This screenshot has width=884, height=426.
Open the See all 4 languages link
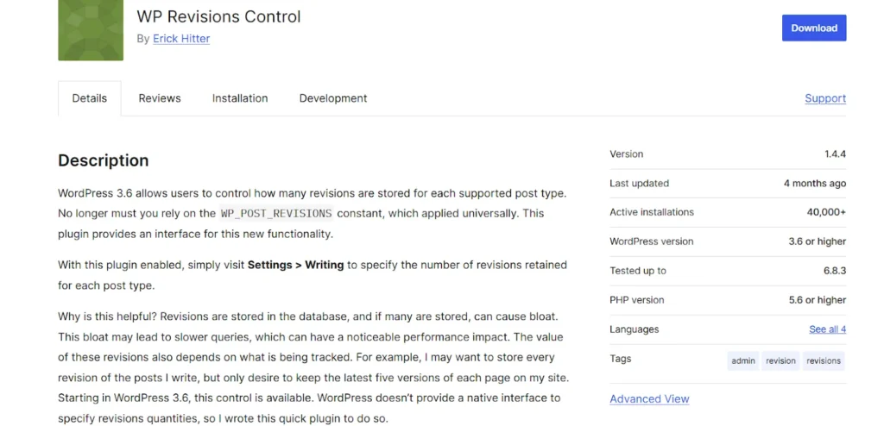[x=827, y=329]
